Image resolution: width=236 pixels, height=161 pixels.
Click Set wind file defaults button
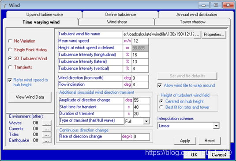click(187, 76)
